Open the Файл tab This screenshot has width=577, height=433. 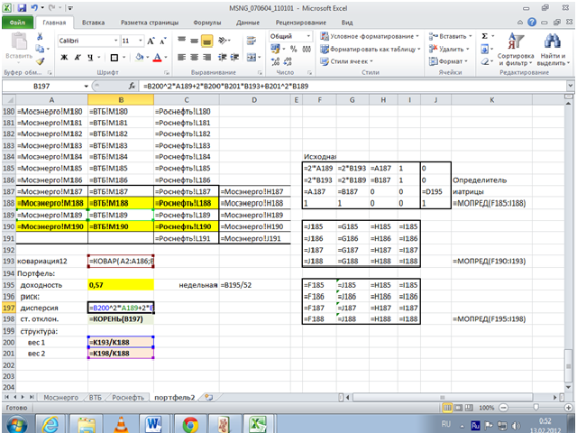pyautogui.click(x=18, y=23)
